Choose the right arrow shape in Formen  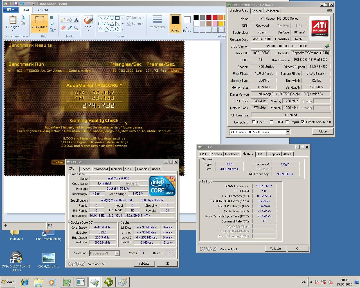pyautogui.click(x=117, y=29)
